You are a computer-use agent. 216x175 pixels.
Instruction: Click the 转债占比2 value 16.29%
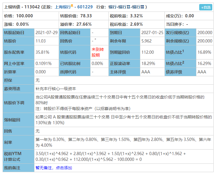coord(204,64)
